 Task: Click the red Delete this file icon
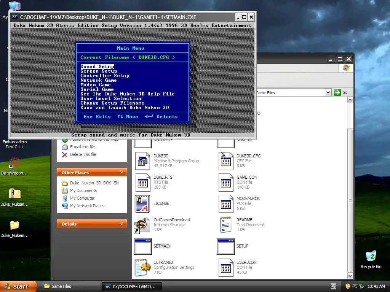tap(65, 155)
